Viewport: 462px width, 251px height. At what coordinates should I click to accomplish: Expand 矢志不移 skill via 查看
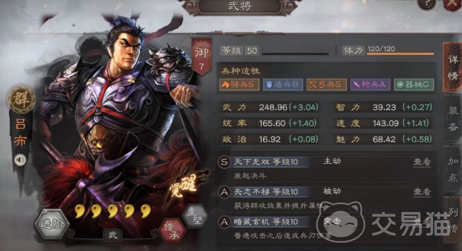[422, 192]
